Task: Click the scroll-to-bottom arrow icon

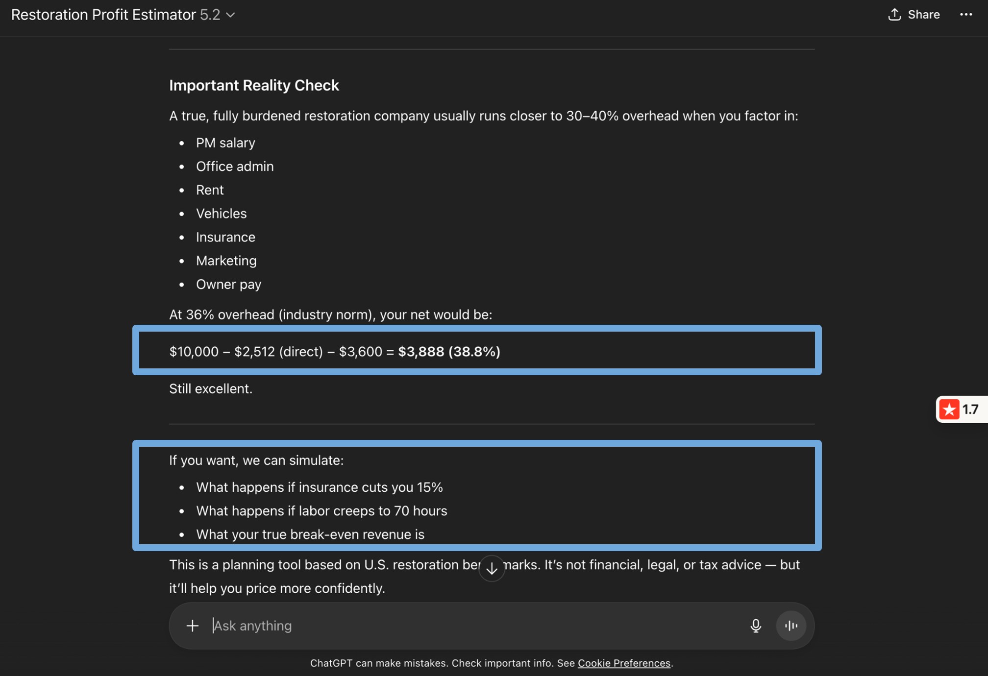Action: (492, 568)
